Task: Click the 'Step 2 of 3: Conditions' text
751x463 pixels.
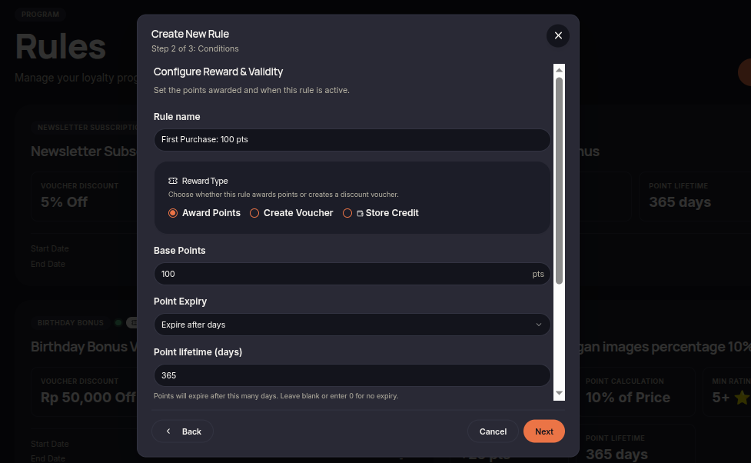Action: pos(195,48)
